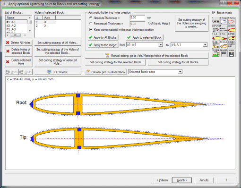
Task: Expand the Selected Block sides dropdown
Action: (x=180, y=72)
